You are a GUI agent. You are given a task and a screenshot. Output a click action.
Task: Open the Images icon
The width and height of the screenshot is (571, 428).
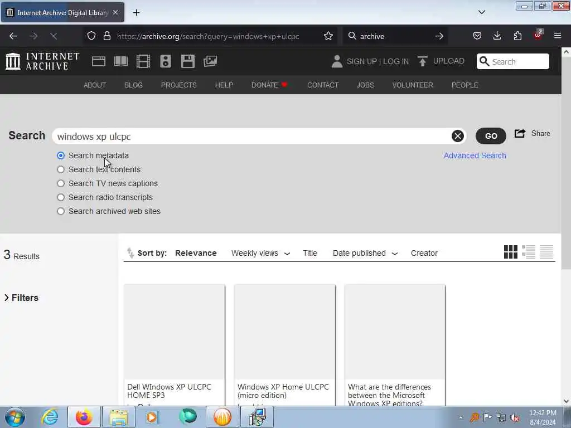pos(210,61)
